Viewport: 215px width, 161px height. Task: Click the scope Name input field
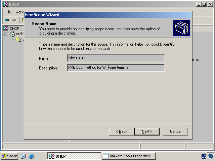[x=116, y=58]
